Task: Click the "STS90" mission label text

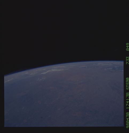Action: 127,84
